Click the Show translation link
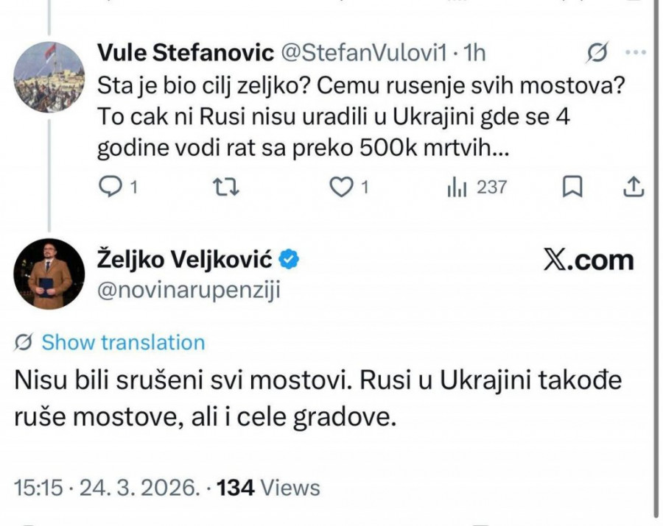Image resolution: width=663 pixels, height=526 pixels. (x=123, y=342)
